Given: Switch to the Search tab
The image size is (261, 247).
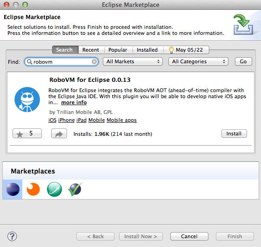Looking at the screenshot, I should point(65,50).
